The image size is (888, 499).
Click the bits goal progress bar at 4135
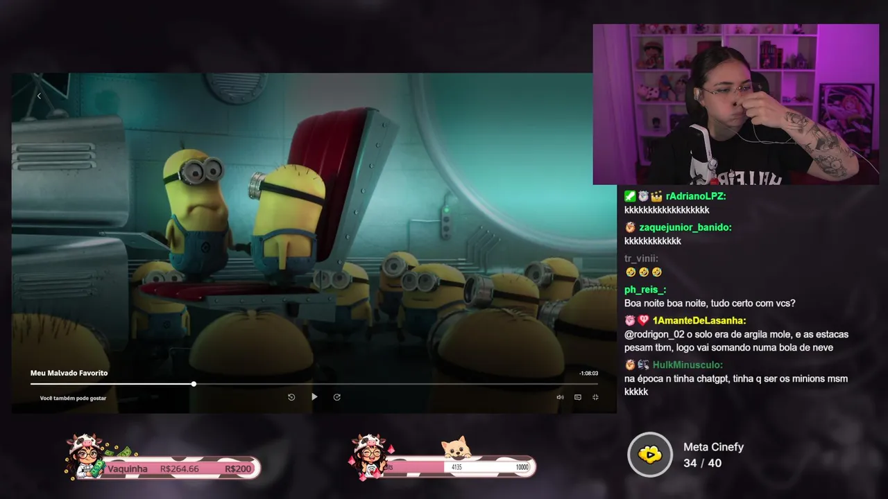[458, 467]
